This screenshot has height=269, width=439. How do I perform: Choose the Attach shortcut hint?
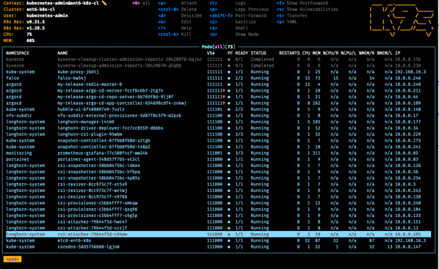177,3
